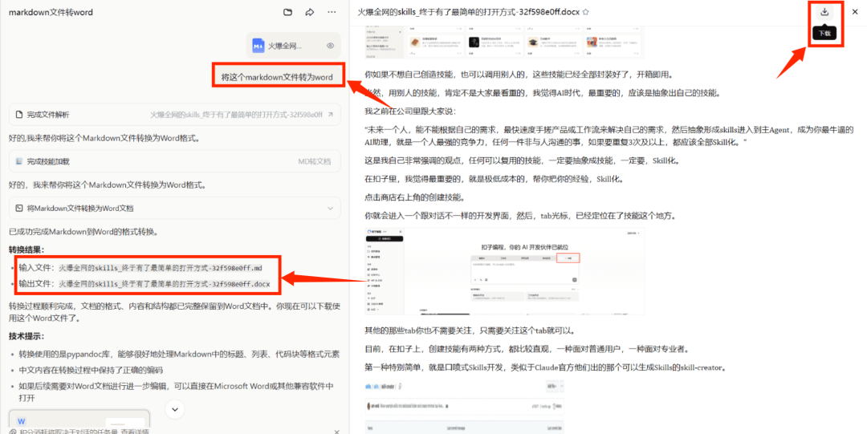Open the MD转文档 skill label
This screenshot has height=434, width=867.
pyautogui.click(x=314, y=161)
